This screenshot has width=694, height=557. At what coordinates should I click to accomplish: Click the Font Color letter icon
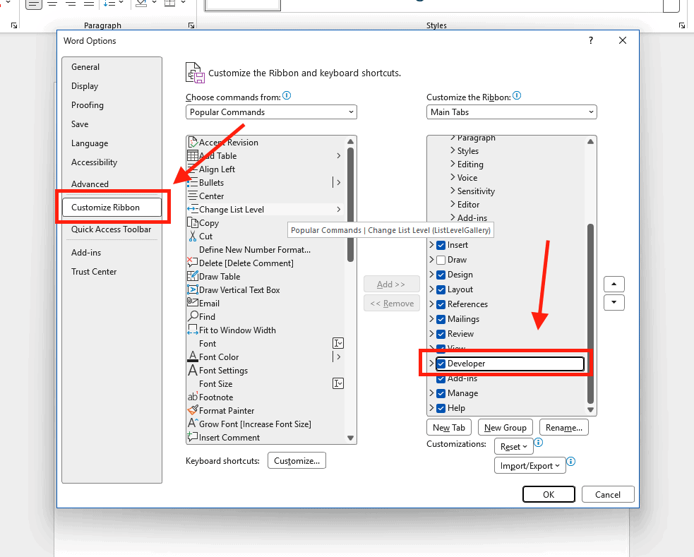click(193, 357)
